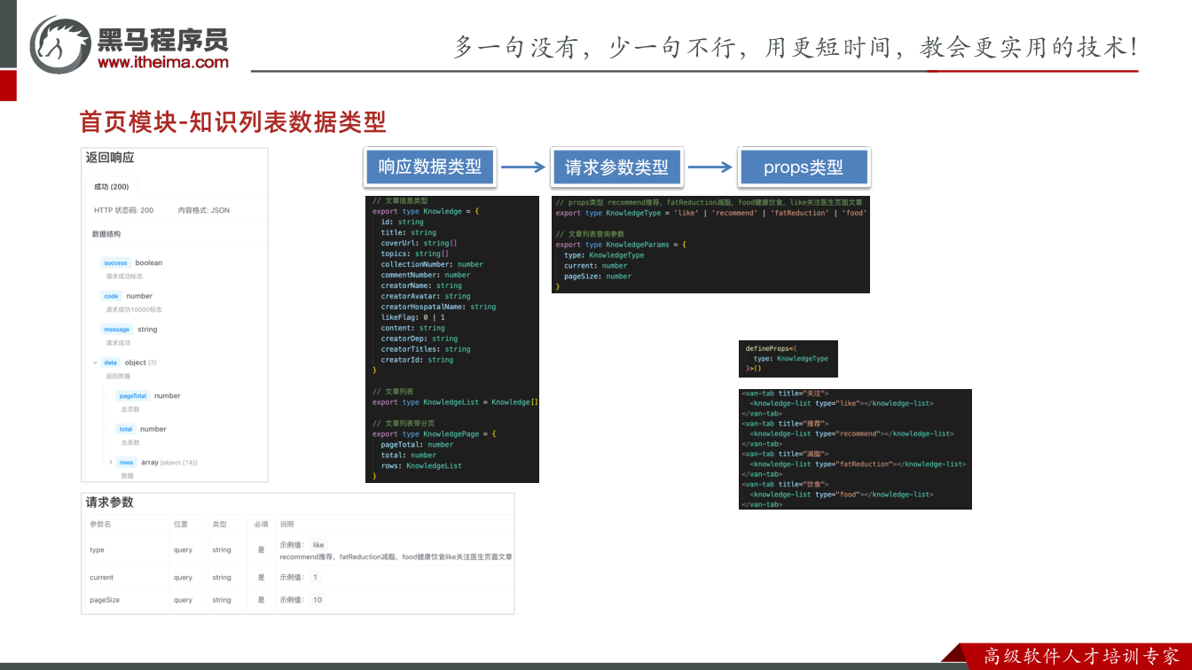Image resolution: width=1192 pixels, height=670 pixels.
Task: Open the www.itheima.com link
Action: 163,62
